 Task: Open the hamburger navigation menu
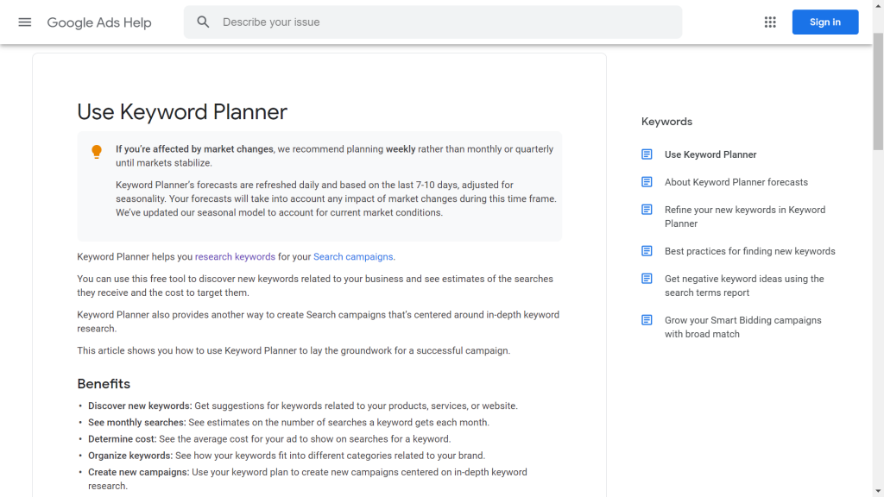pos(24,22)
